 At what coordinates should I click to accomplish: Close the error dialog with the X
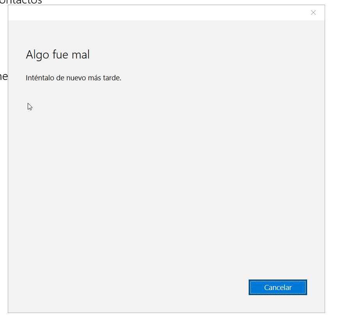click(x=313, y=13)
